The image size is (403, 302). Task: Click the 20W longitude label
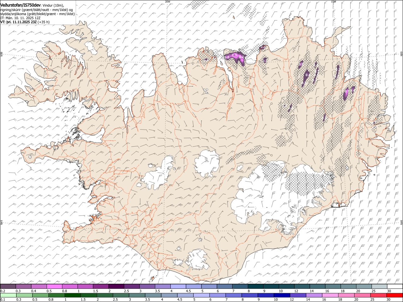pos(167,1)
